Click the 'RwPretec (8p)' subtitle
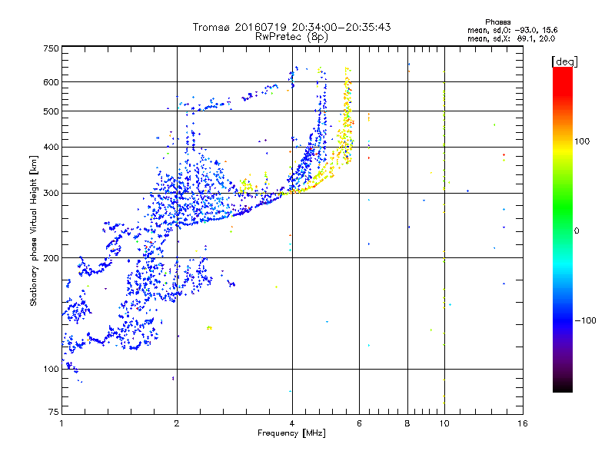The width and height of the screenshot is (615, 461). click(x=291, y=37)
